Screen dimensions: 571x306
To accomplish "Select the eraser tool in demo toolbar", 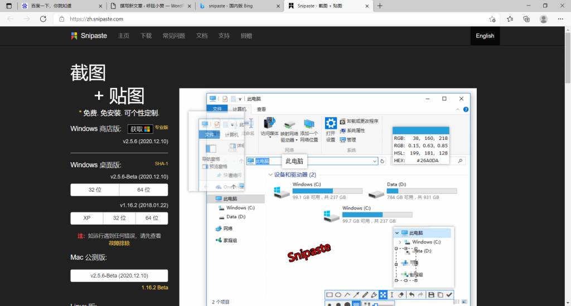I will pyautogui.click(x=401, y=295).
